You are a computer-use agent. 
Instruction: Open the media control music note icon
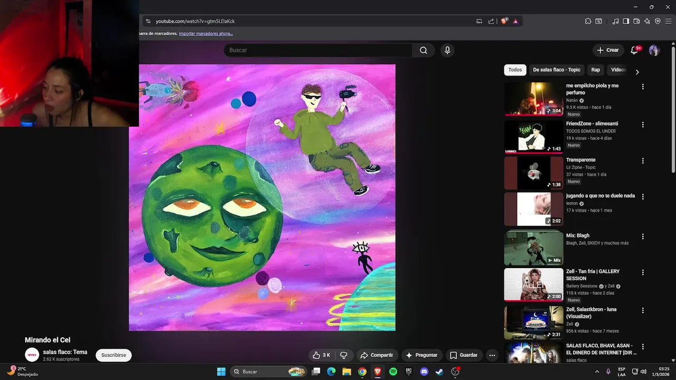coord(615,21)
